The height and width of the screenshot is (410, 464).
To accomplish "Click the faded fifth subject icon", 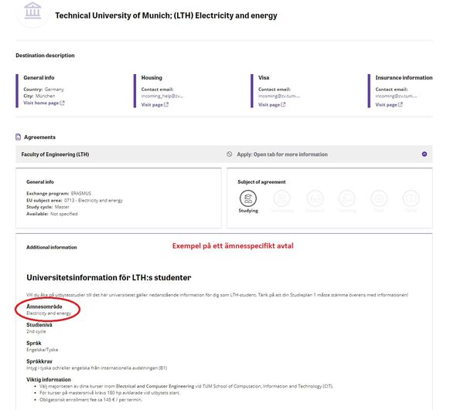I will point(379,199).
